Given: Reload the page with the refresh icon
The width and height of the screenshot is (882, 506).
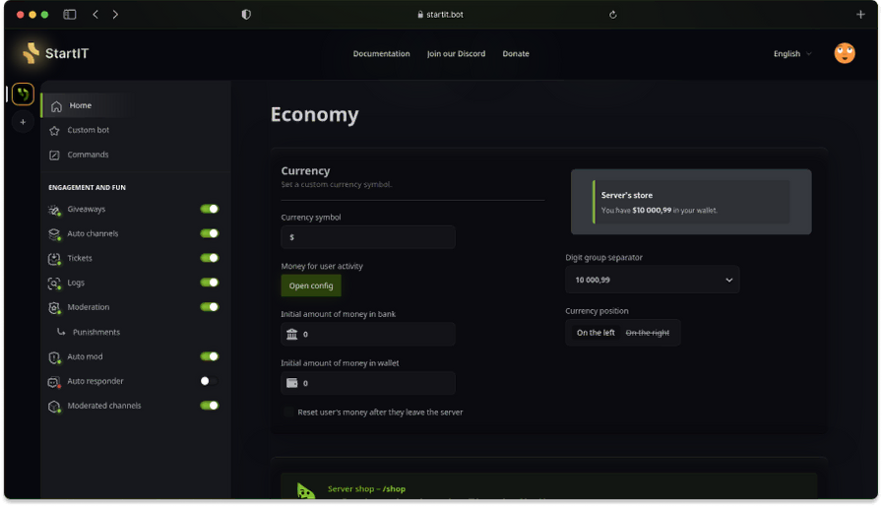Looking at the screenshot, I should pyautogui.click(x=613, y=15).
